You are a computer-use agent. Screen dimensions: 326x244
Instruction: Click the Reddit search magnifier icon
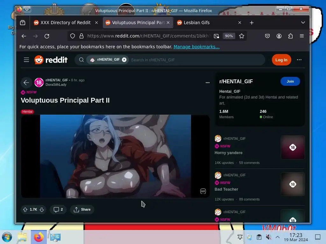point(81,60)
